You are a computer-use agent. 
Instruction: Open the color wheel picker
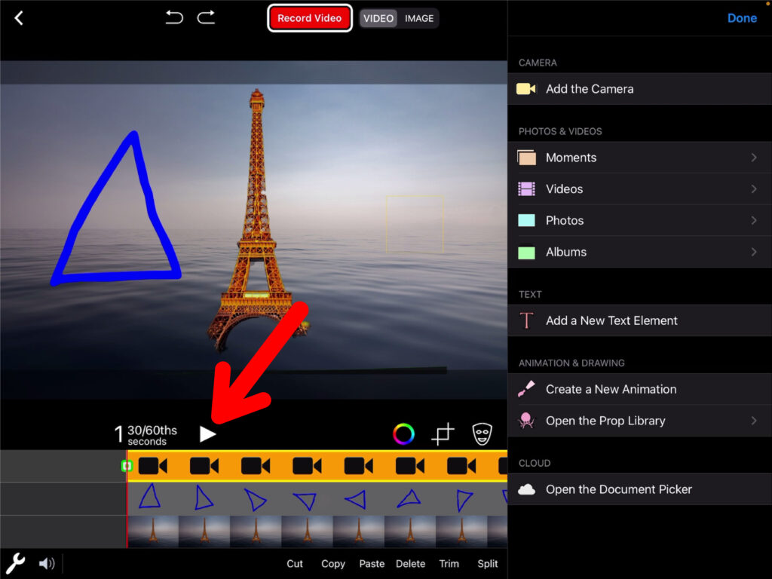[403, 433]
